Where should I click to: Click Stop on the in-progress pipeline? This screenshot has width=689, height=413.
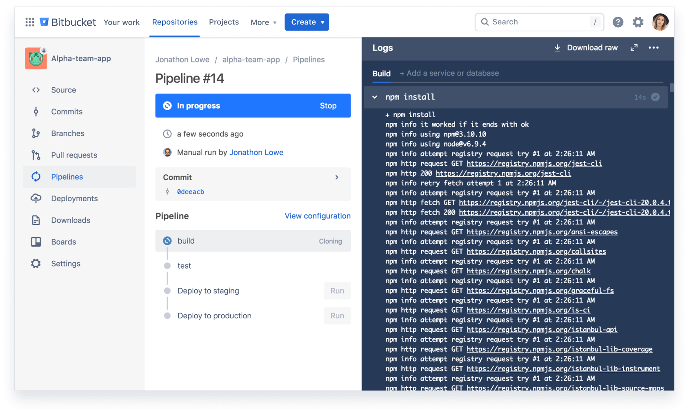pyautogui.click(x=329, y=106)
